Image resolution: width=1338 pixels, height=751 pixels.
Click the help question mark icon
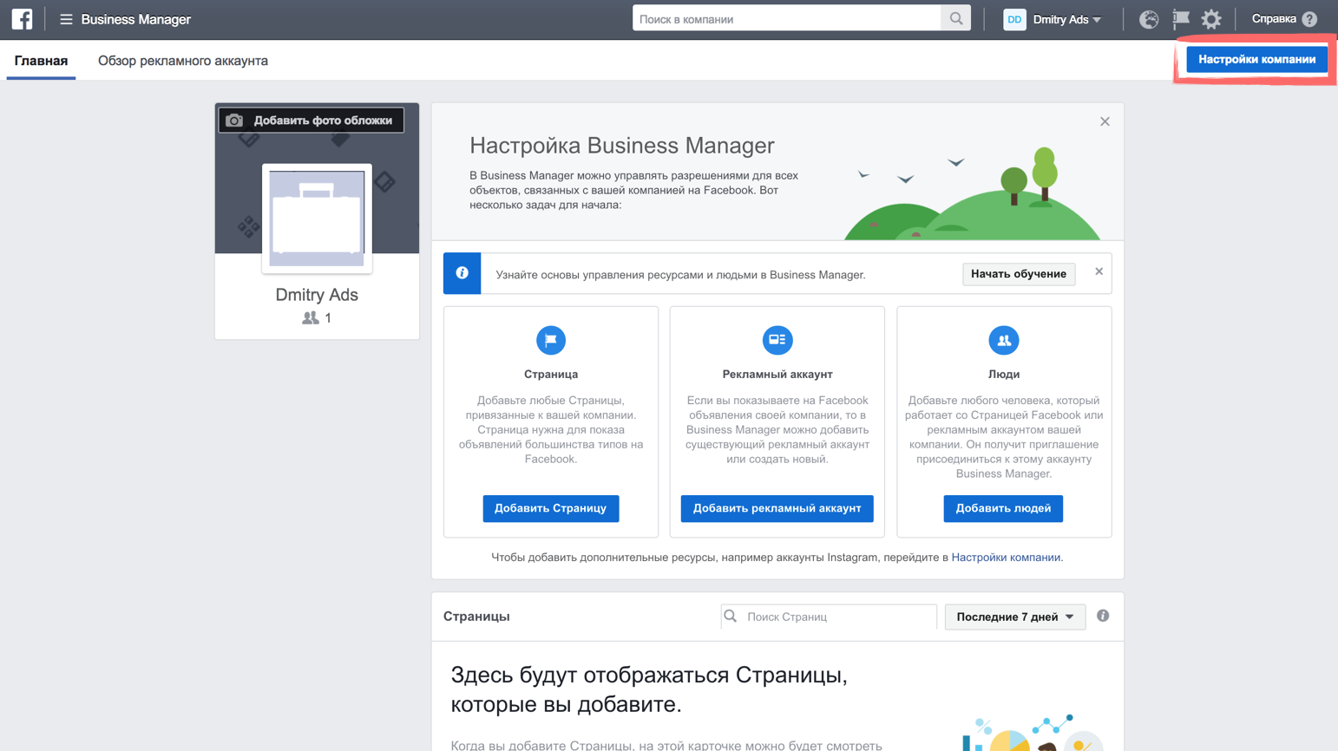(x=1309, y=19)
